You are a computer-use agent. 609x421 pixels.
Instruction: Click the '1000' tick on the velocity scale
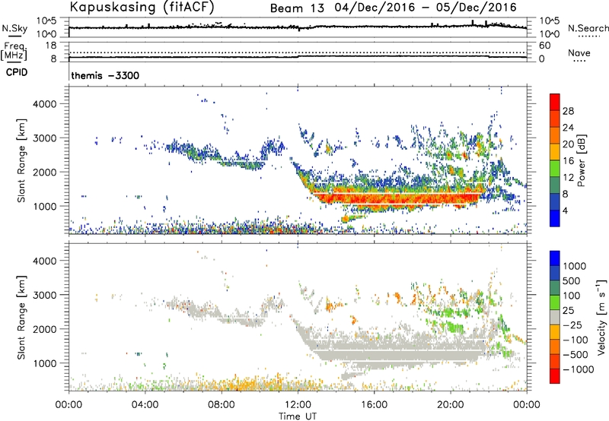(574, 266)
